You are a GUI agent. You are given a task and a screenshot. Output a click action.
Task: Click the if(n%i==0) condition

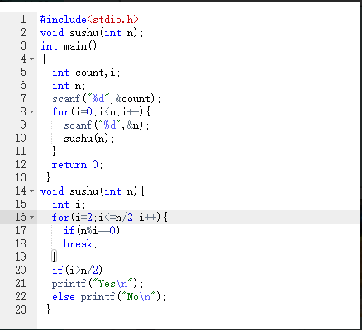[92, 231]
